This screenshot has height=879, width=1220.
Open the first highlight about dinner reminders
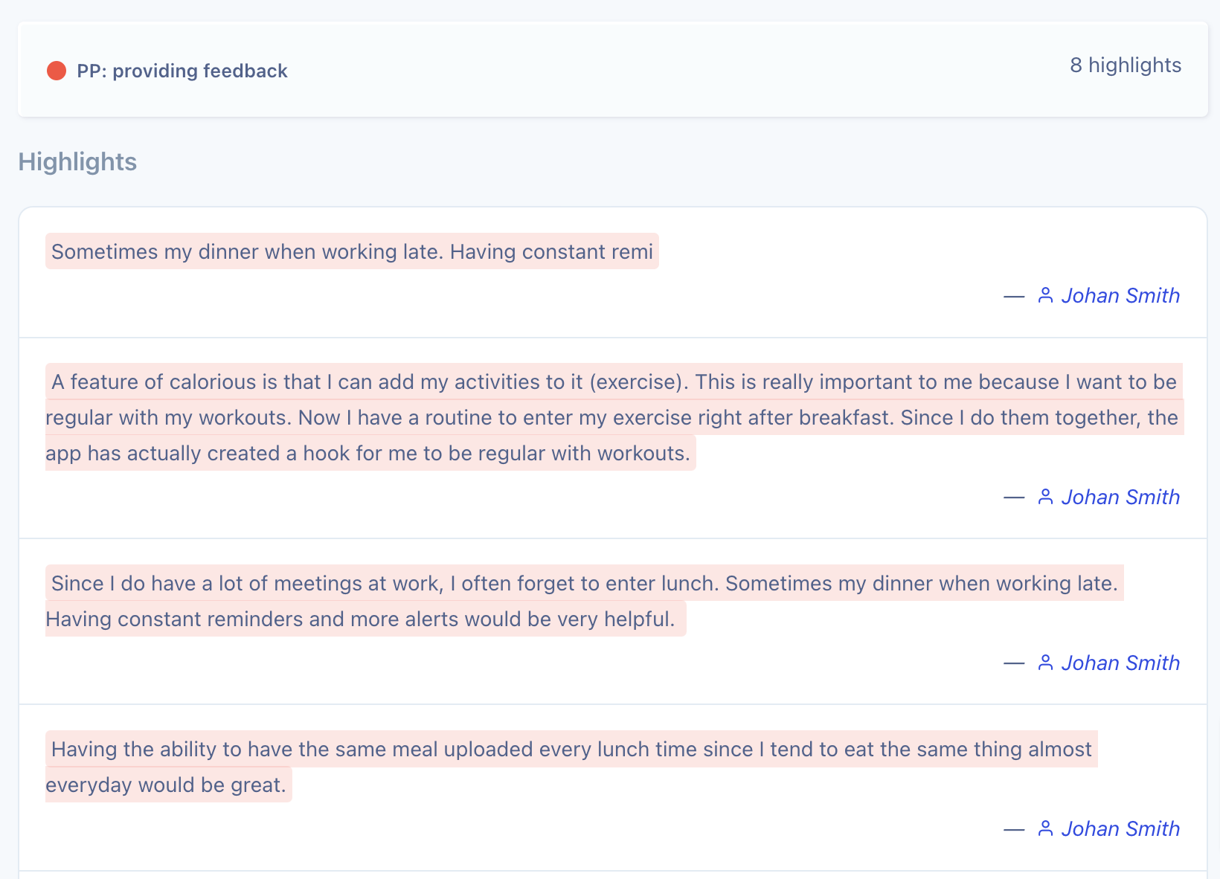click(x=352, y=251)
